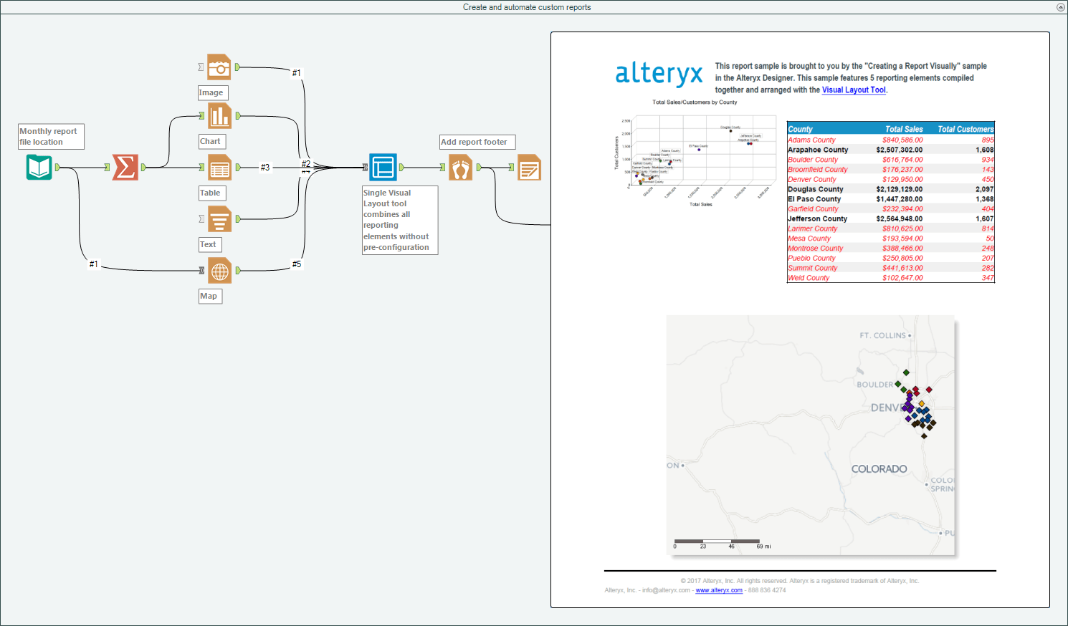
Task: Select the Monthly report file location annotation
Action: [50, 136]
